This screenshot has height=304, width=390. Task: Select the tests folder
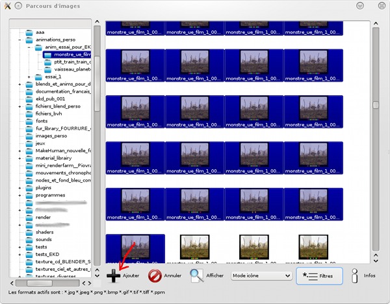pyautogui.click(x=36, y=247)
